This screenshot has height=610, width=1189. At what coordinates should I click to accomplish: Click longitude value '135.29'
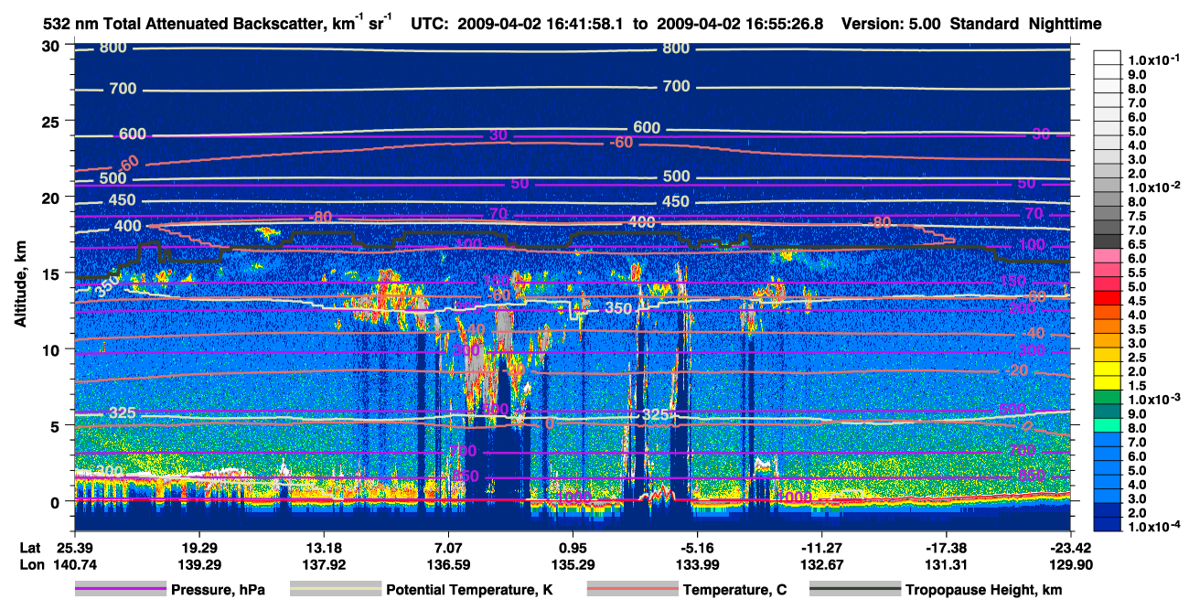tap(573, 564)
